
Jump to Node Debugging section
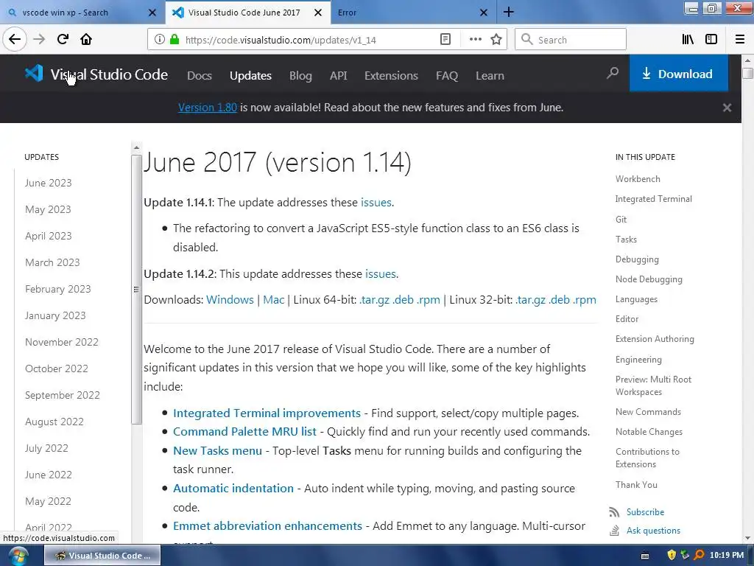(649, 279)
